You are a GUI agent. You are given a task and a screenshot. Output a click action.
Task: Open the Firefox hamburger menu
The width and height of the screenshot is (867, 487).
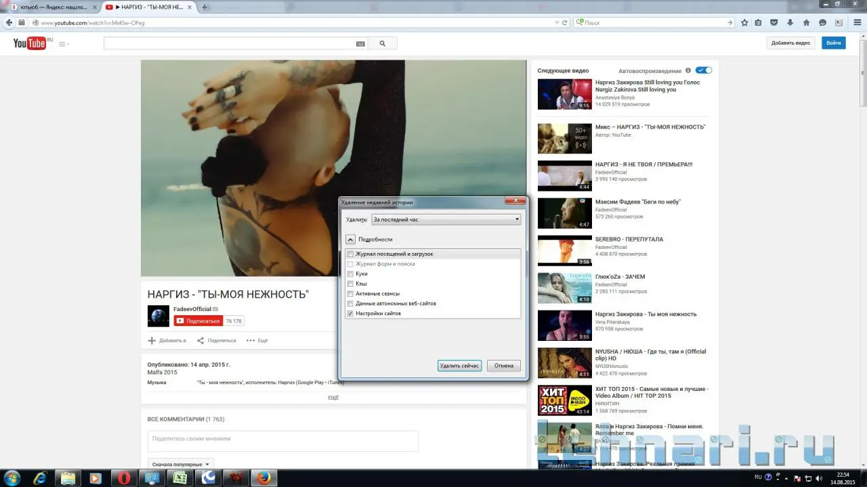point(856,22)
